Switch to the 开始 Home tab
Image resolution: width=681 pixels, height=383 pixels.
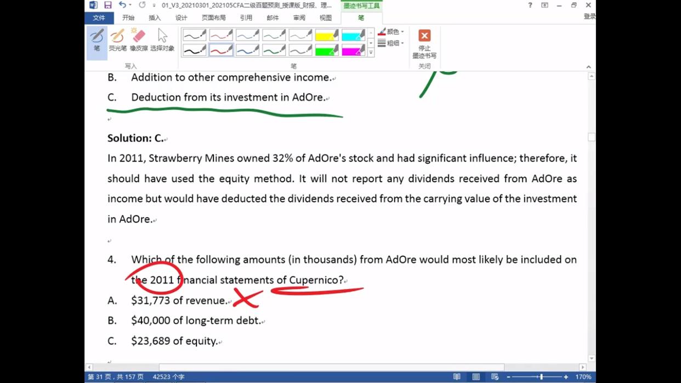128,18
